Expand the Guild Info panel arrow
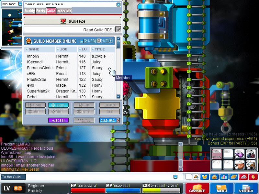The image size is (259, 194). point(118,120)
